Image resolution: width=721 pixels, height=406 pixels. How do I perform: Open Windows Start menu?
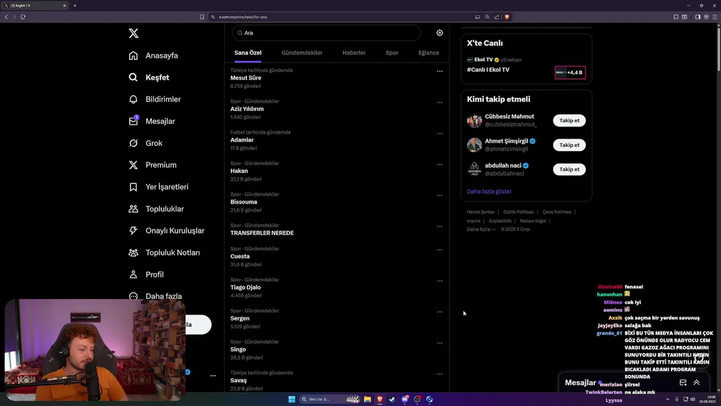[x=292, y=399]
